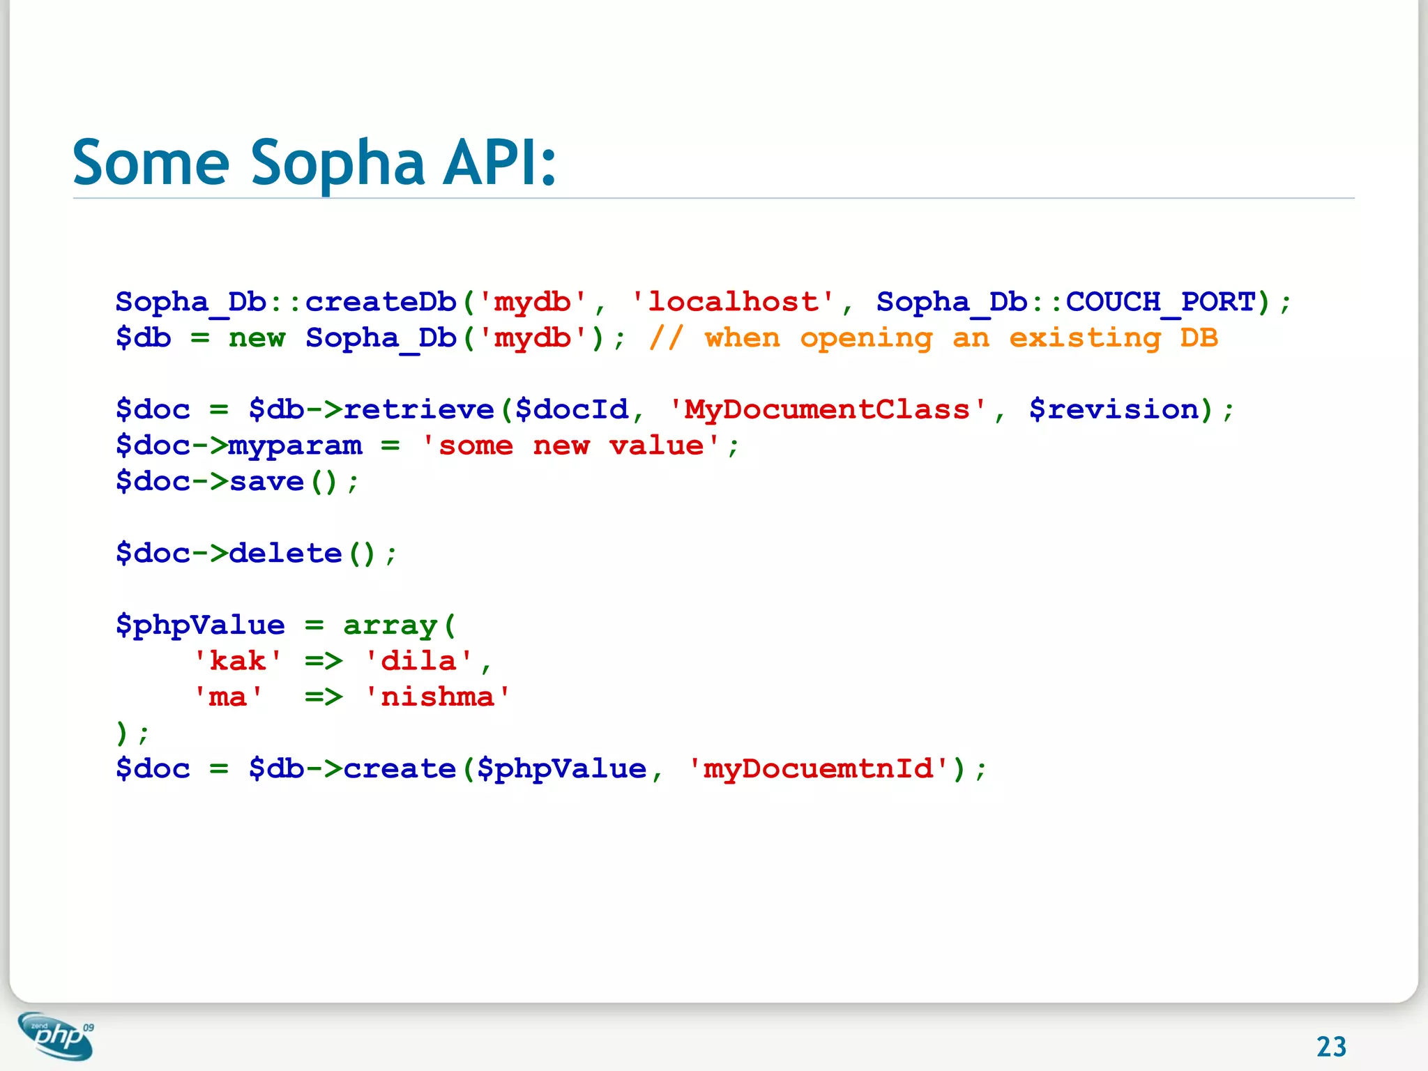Click the '$doc->save();' line
This screenshot has width=1428, height=1071.
(237, 483)
